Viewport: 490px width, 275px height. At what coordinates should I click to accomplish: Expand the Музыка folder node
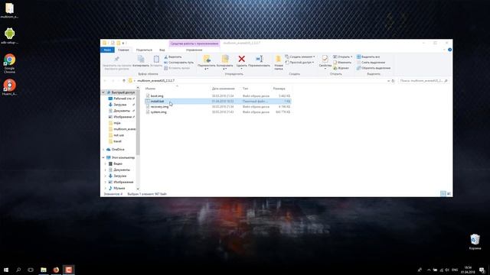[x=106, y=189]
